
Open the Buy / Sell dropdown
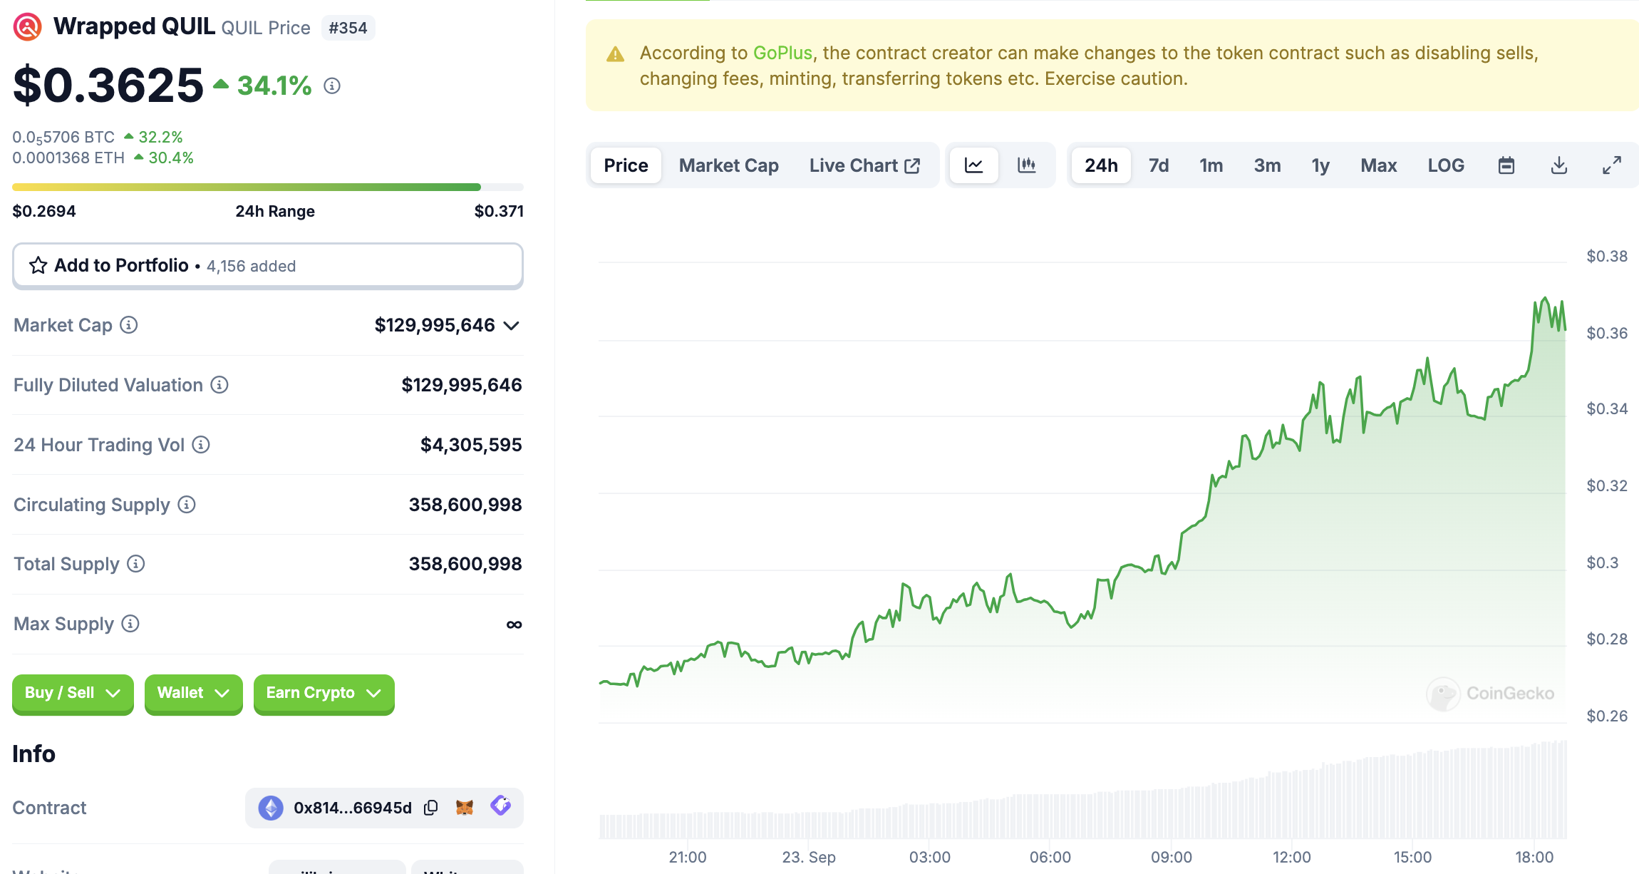pos(73,693)
